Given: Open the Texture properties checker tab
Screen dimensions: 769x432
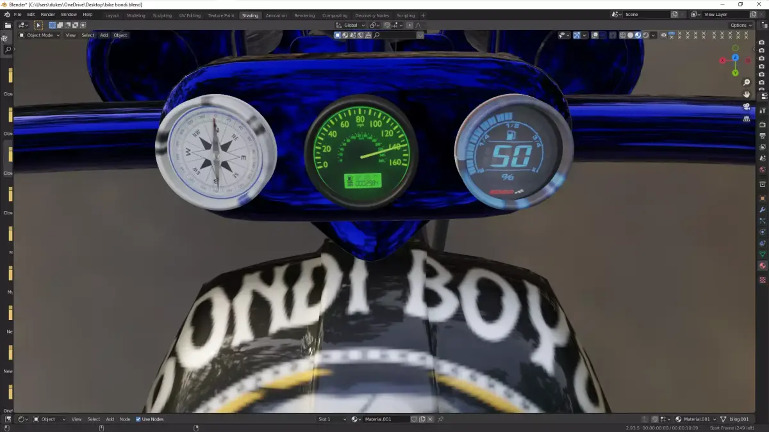Looking at the screenshot, I should pos(763,280).
